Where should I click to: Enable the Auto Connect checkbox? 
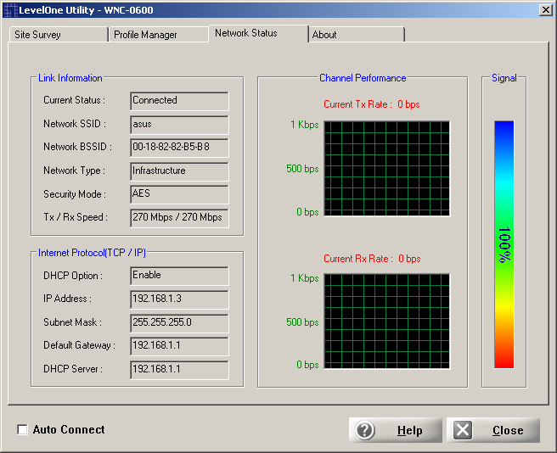pos(22,430)
